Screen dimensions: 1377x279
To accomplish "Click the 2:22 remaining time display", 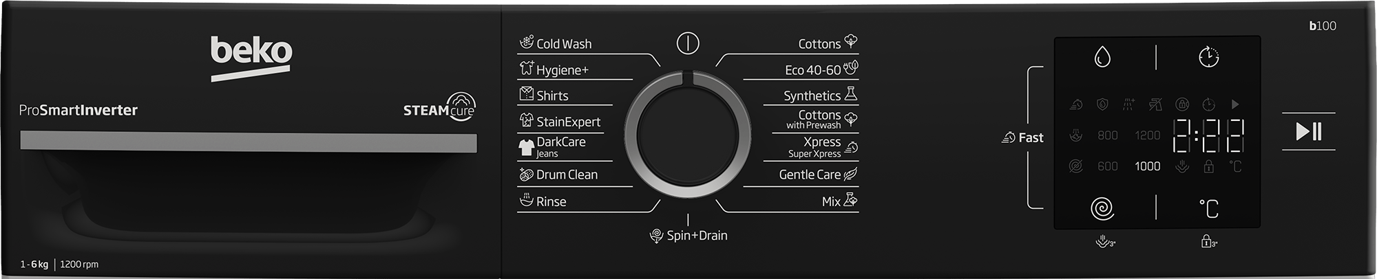I will [1208, 135].
